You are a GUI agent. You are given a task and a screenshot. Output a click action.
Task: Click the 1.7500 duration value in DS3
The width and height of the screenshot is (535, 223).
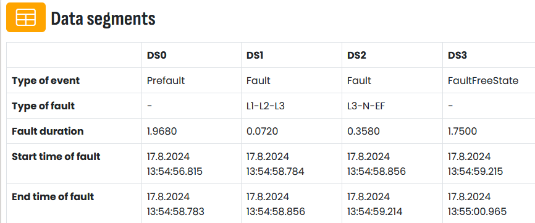(x=462, y=132)
